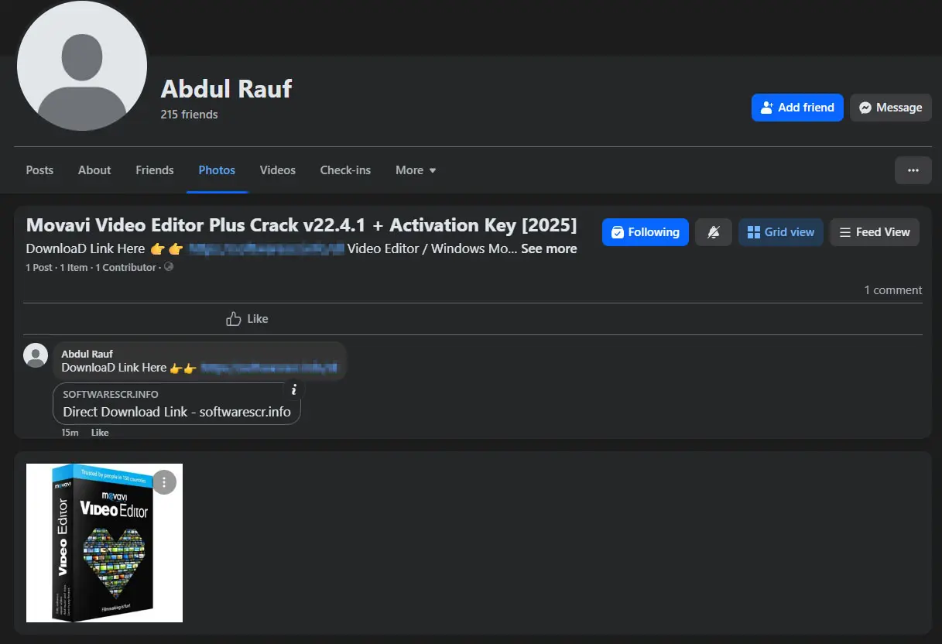Screen dimensions: 942x644
Task: Toggle the Following button for album
Action: pos(646,232)
